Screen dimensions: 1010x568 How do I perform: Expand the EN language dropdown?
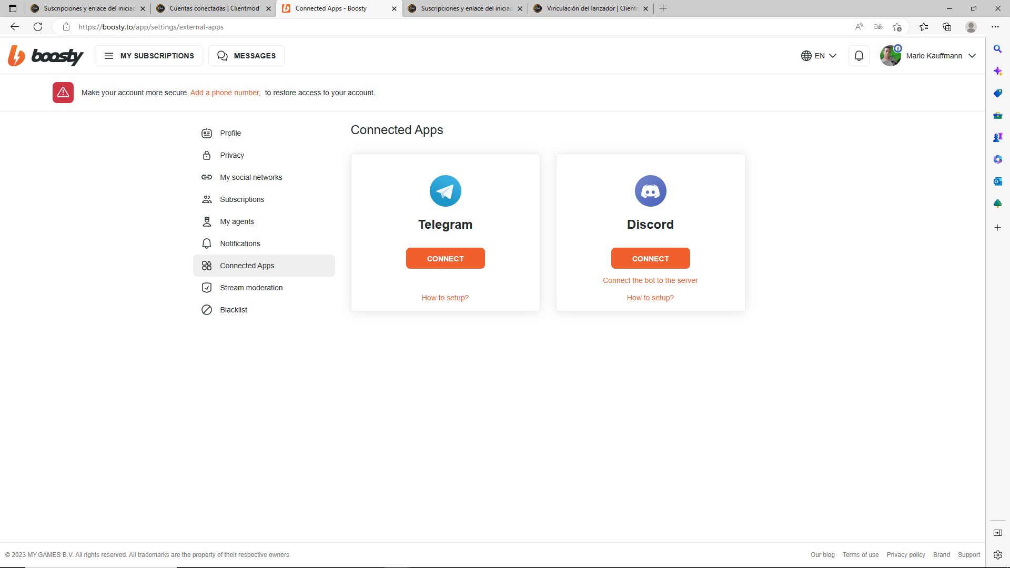[x=819, y=56]
